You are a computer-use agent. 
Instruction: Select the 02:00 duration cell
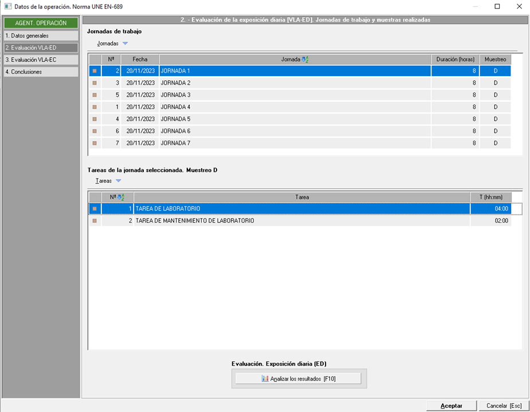490,221
